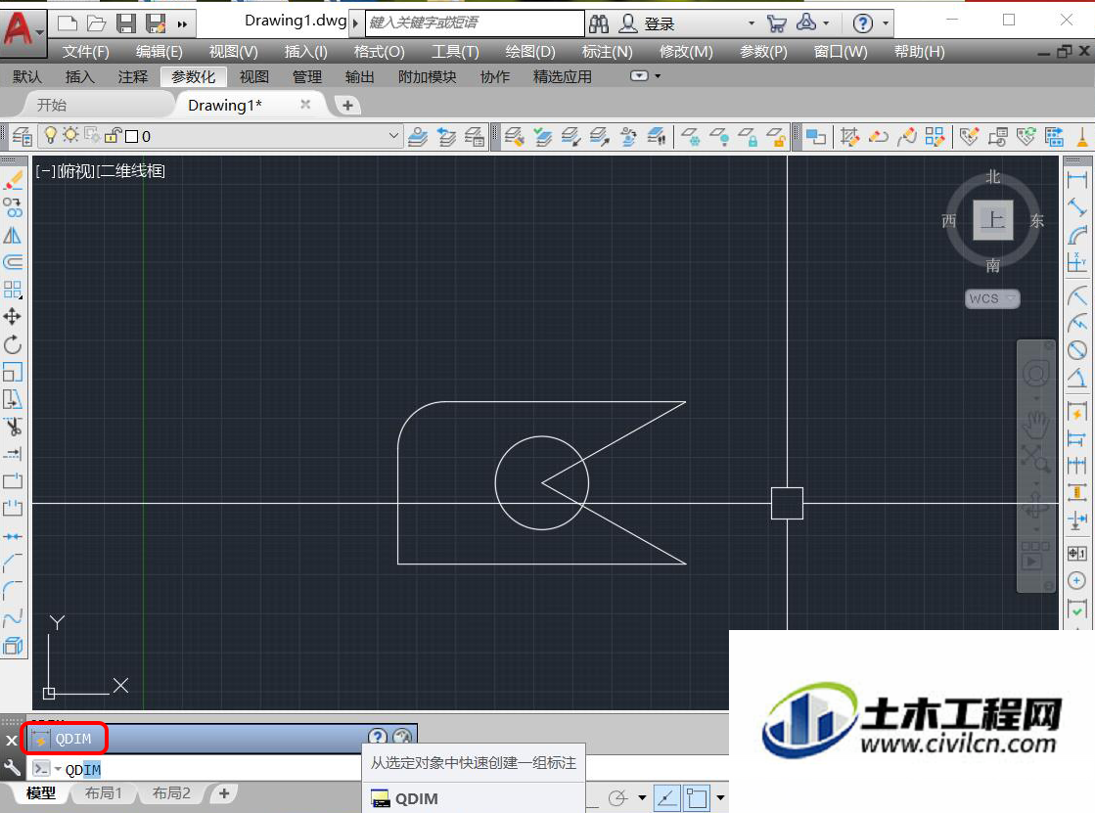This screenshot has width=1095, height=813.
Task: Open the 二维线框 visual style menu
Action: [x=131, y=171]
